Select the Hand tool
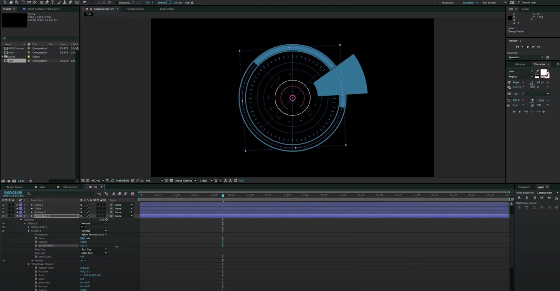Screen dimensions: 560x291 tap(11, 2)
